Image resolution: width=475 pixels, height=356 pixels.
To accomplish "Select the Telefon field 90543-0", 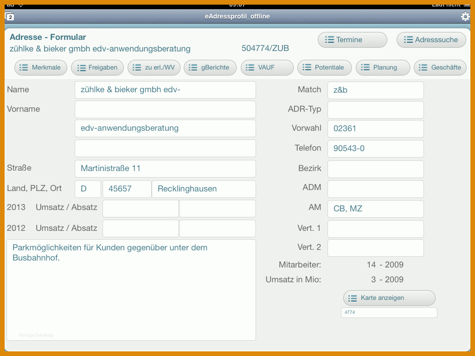I will (376, 148).
